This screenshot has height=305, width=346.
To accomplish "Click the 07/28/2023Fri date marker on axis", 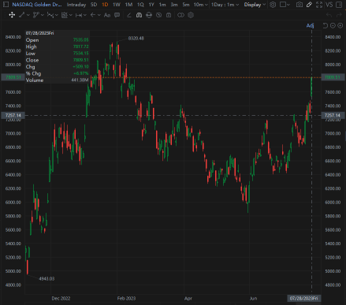I will coord(303,299).
